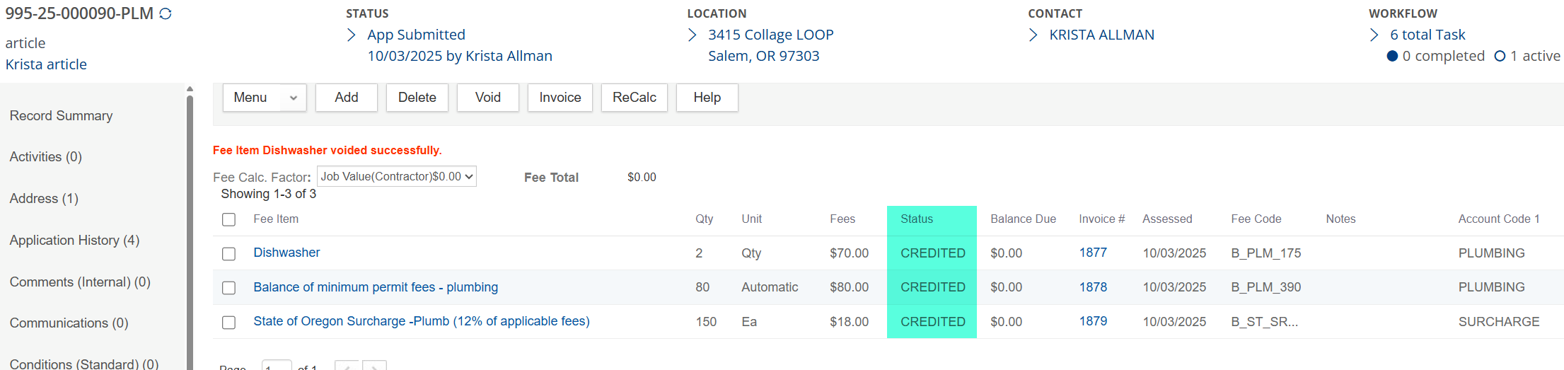The image size is (1564, 370).
Task: Click the Invoice toolbar button
Action: click(560, 98)
